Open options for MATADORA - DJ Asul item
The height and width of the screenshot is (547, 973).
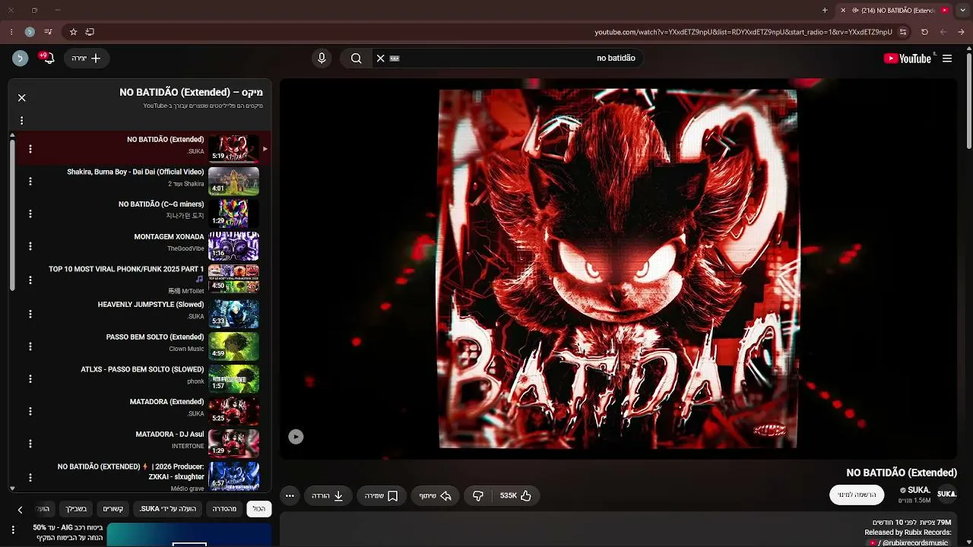tap(30, 444)
